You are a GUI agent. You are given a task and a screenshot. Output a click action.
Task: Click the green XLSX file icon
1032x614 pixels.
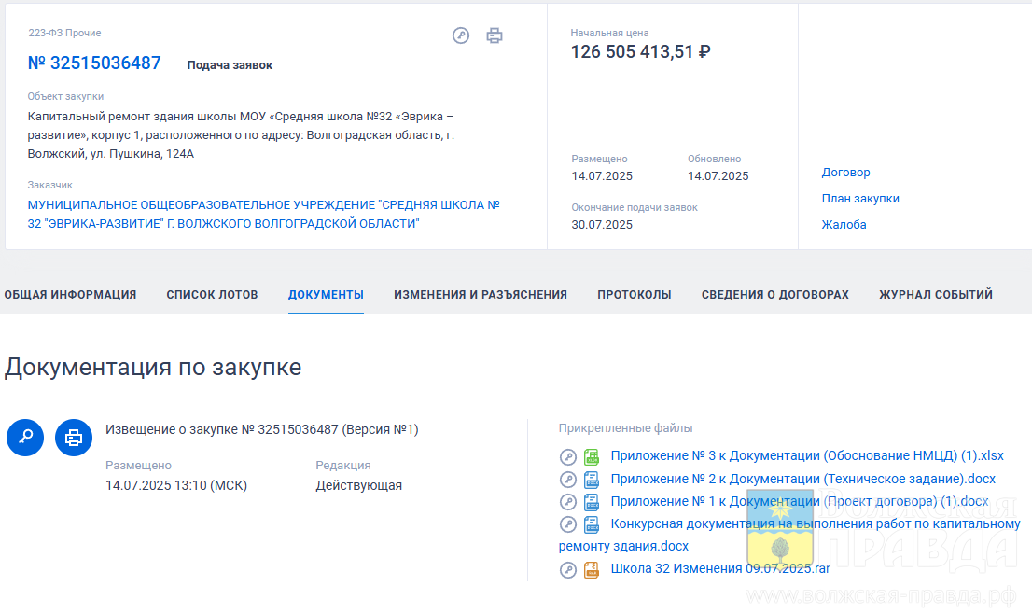[x=591, y=456]
